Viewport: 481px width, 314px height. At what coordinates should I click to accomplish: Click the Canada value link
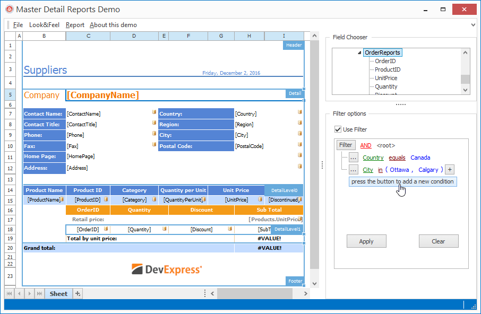(420, 158)
